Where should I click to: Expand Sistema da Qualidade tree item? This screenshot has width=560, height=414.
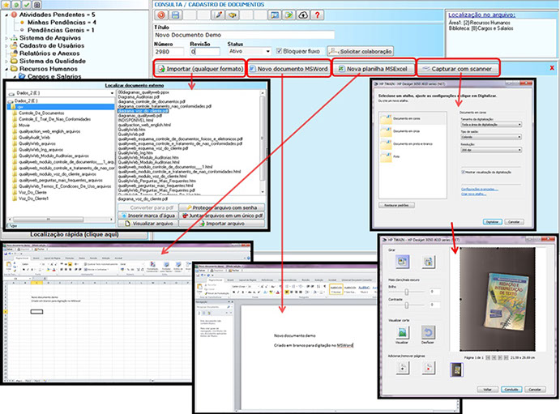(x=6, y=60)
